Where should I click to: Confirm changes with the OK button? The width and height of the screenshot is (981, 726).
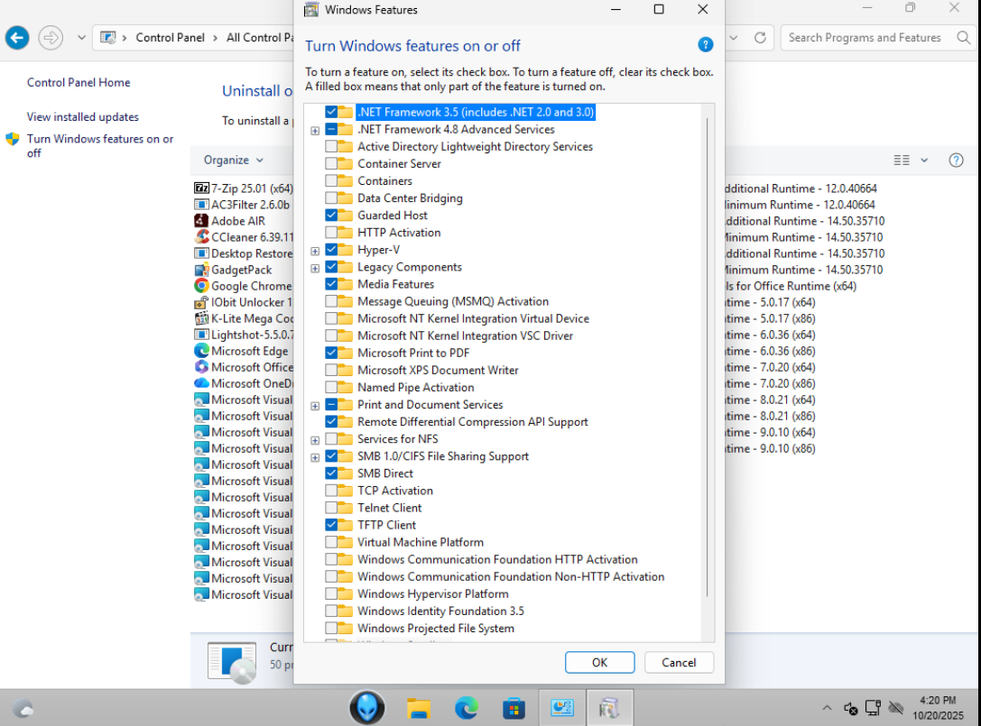[x=599, y=662]
